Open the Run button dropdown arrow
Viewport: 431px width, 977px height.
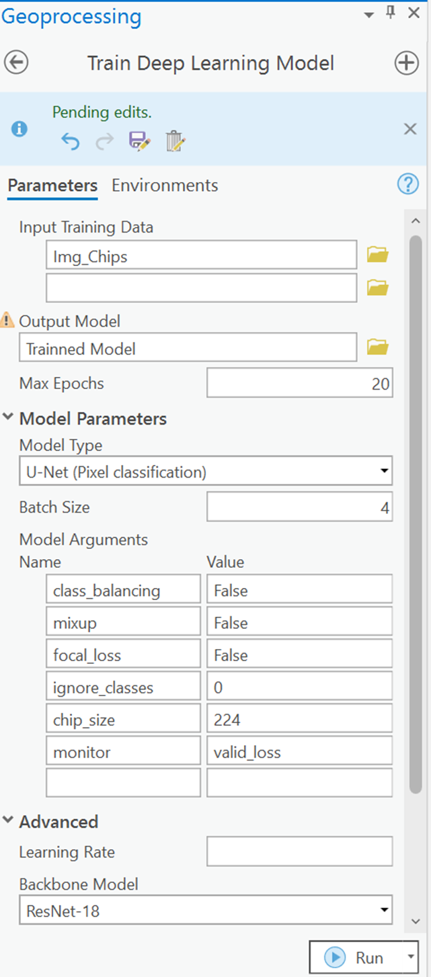(410, 957)
